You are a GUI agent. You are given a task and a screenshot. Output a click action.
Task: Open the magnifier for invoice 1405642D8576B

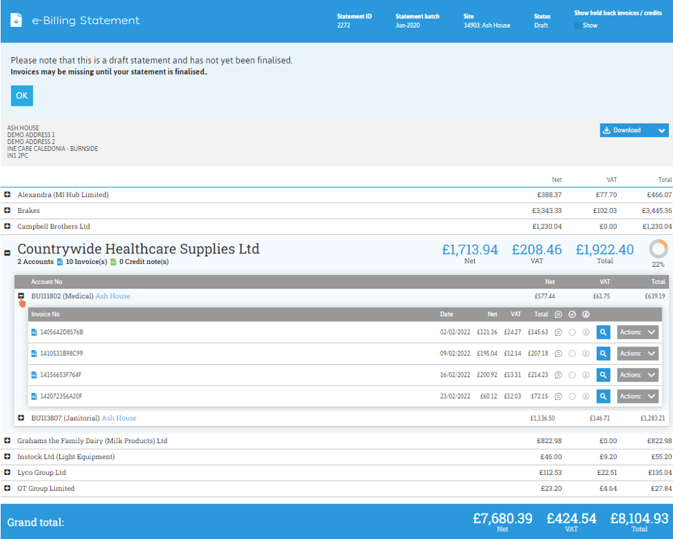tap(603, 332)
